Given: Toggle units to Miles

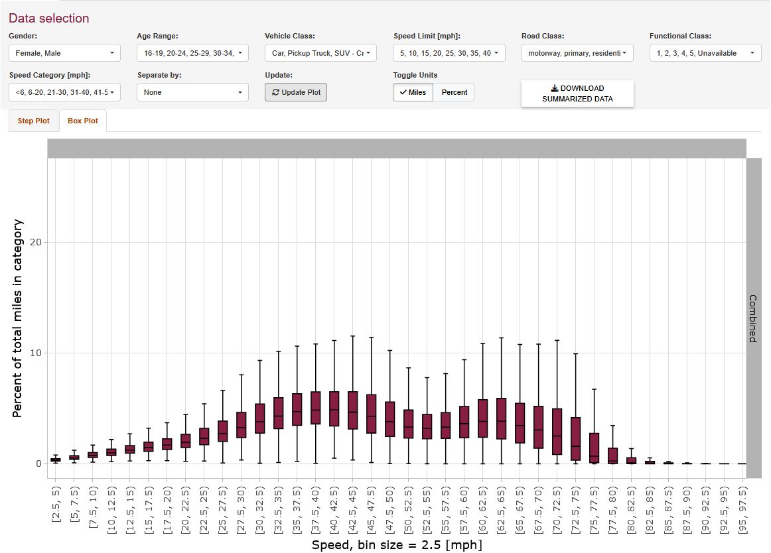Looking at the screenshot, I should [x=413, y=93].
